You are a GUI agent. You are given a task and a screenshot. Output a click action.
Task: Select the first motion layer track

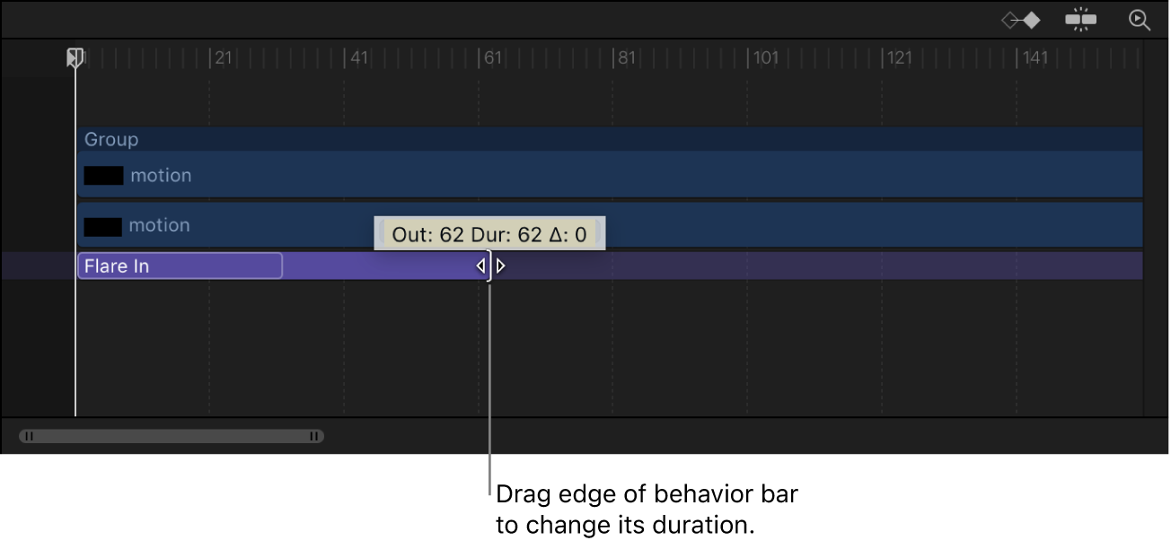(359, 175)
